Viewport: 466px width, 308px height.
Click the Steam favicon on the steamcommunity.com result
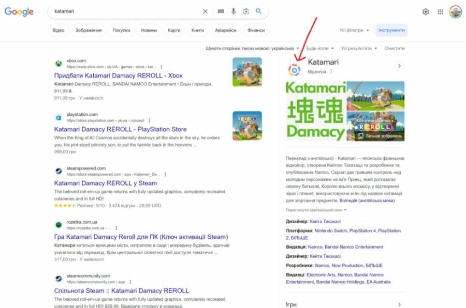click(59, 279)
